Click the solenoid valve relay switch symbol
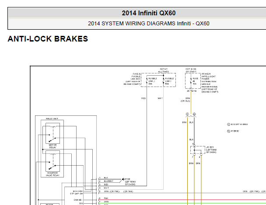This screenshot has height=205, width=266. pos(53,161)
